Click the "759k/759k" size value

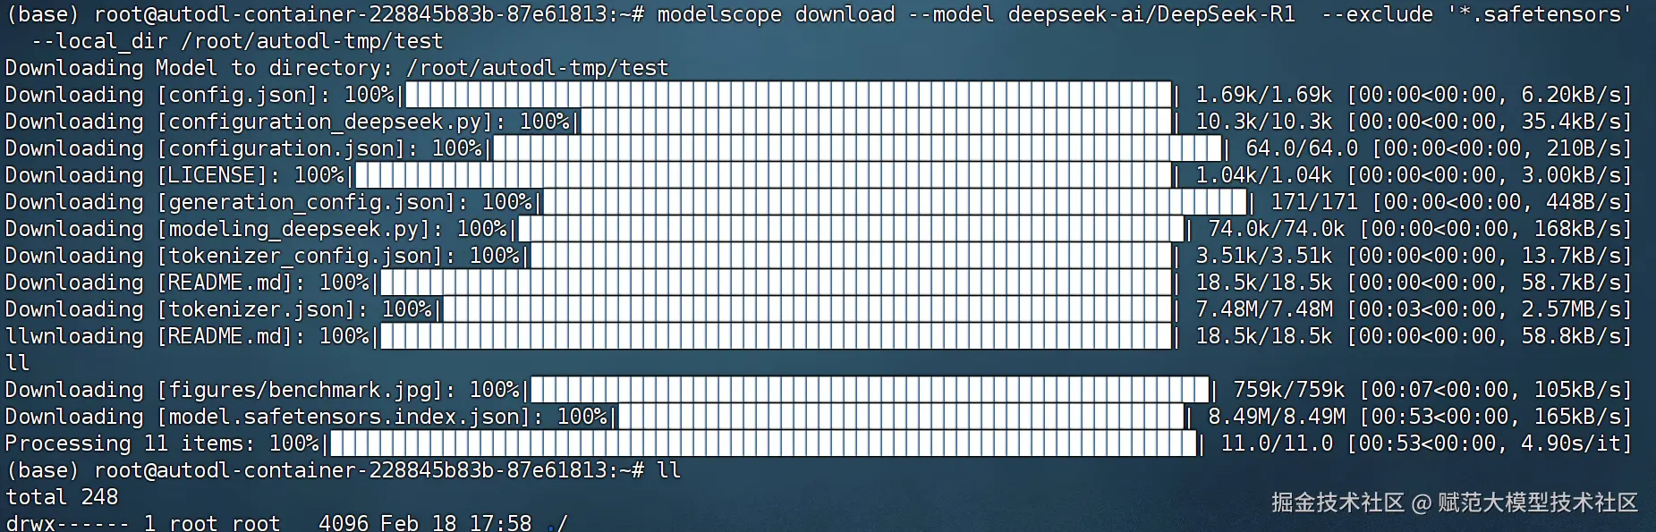coord(1288,390)
